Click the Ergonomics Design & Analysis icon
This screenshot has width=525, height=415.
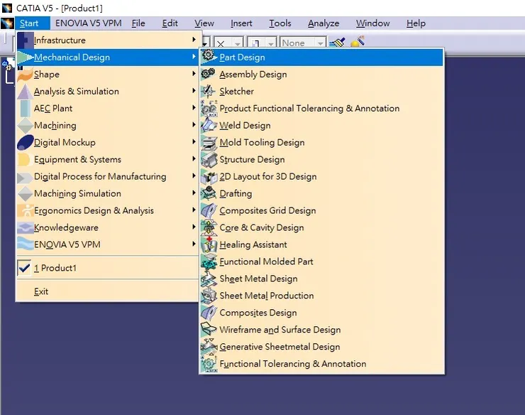point(25,210)
